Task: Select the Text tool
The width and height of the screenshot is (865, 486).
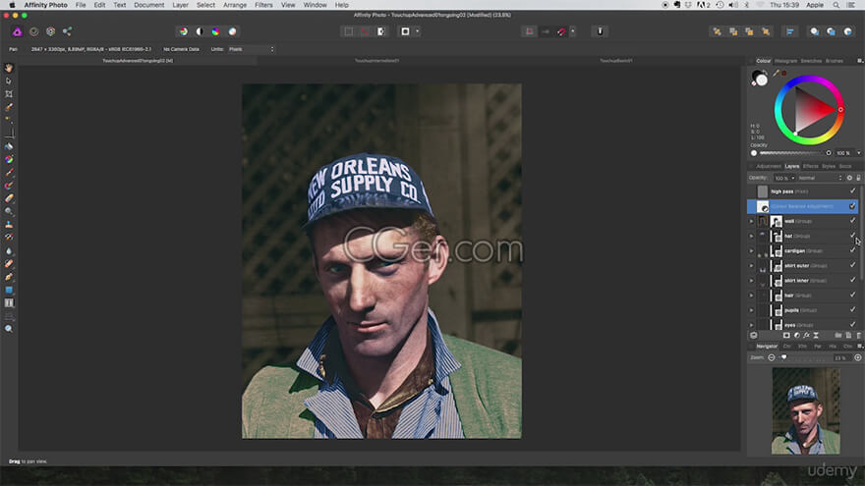Action: click(9, 303)
